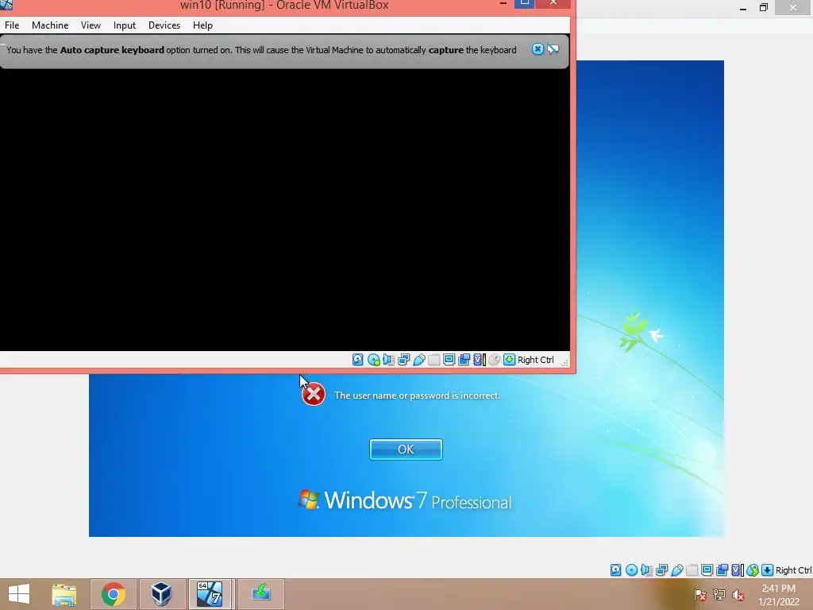This screenshot has width=813, height=610.
Task: Click audio indicator in Windows 7 VM status bar
Action: (646, 570)
